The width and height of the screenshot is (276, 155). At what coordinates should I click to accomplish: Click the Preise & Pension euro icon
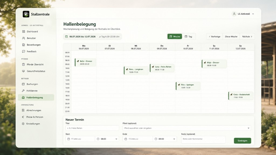point(23,117)
